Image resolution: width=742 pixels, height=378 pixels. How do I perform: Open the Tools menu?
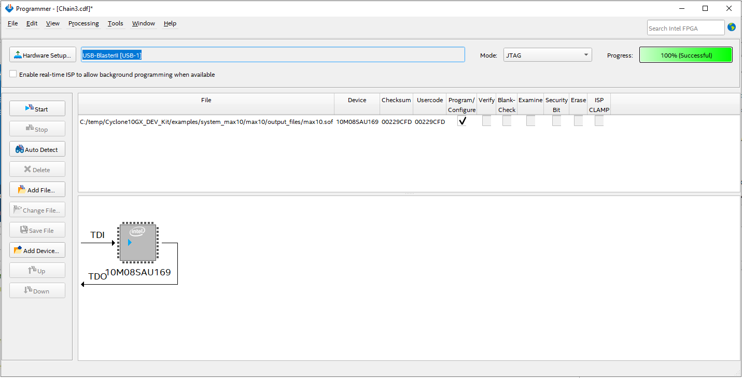coord(116,23)
